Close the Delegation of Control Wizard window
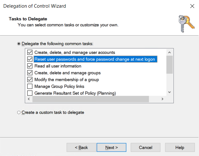The image size is (199, 156). point(192,6)
